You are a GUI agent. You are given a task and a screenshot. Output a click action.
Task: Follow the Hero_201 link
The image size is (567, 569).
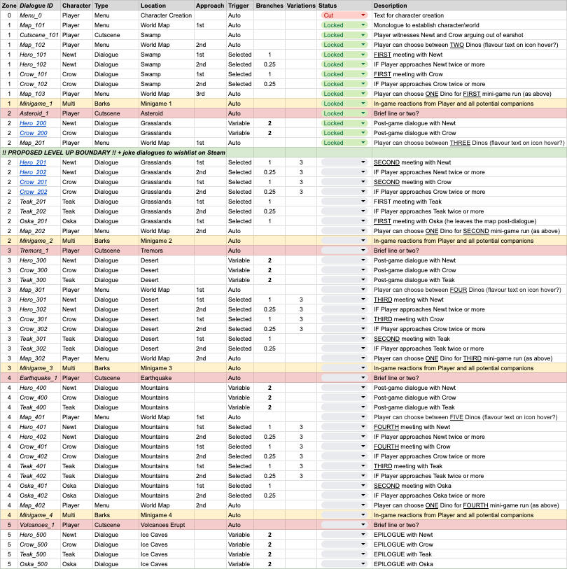click(x=33, y=162)
